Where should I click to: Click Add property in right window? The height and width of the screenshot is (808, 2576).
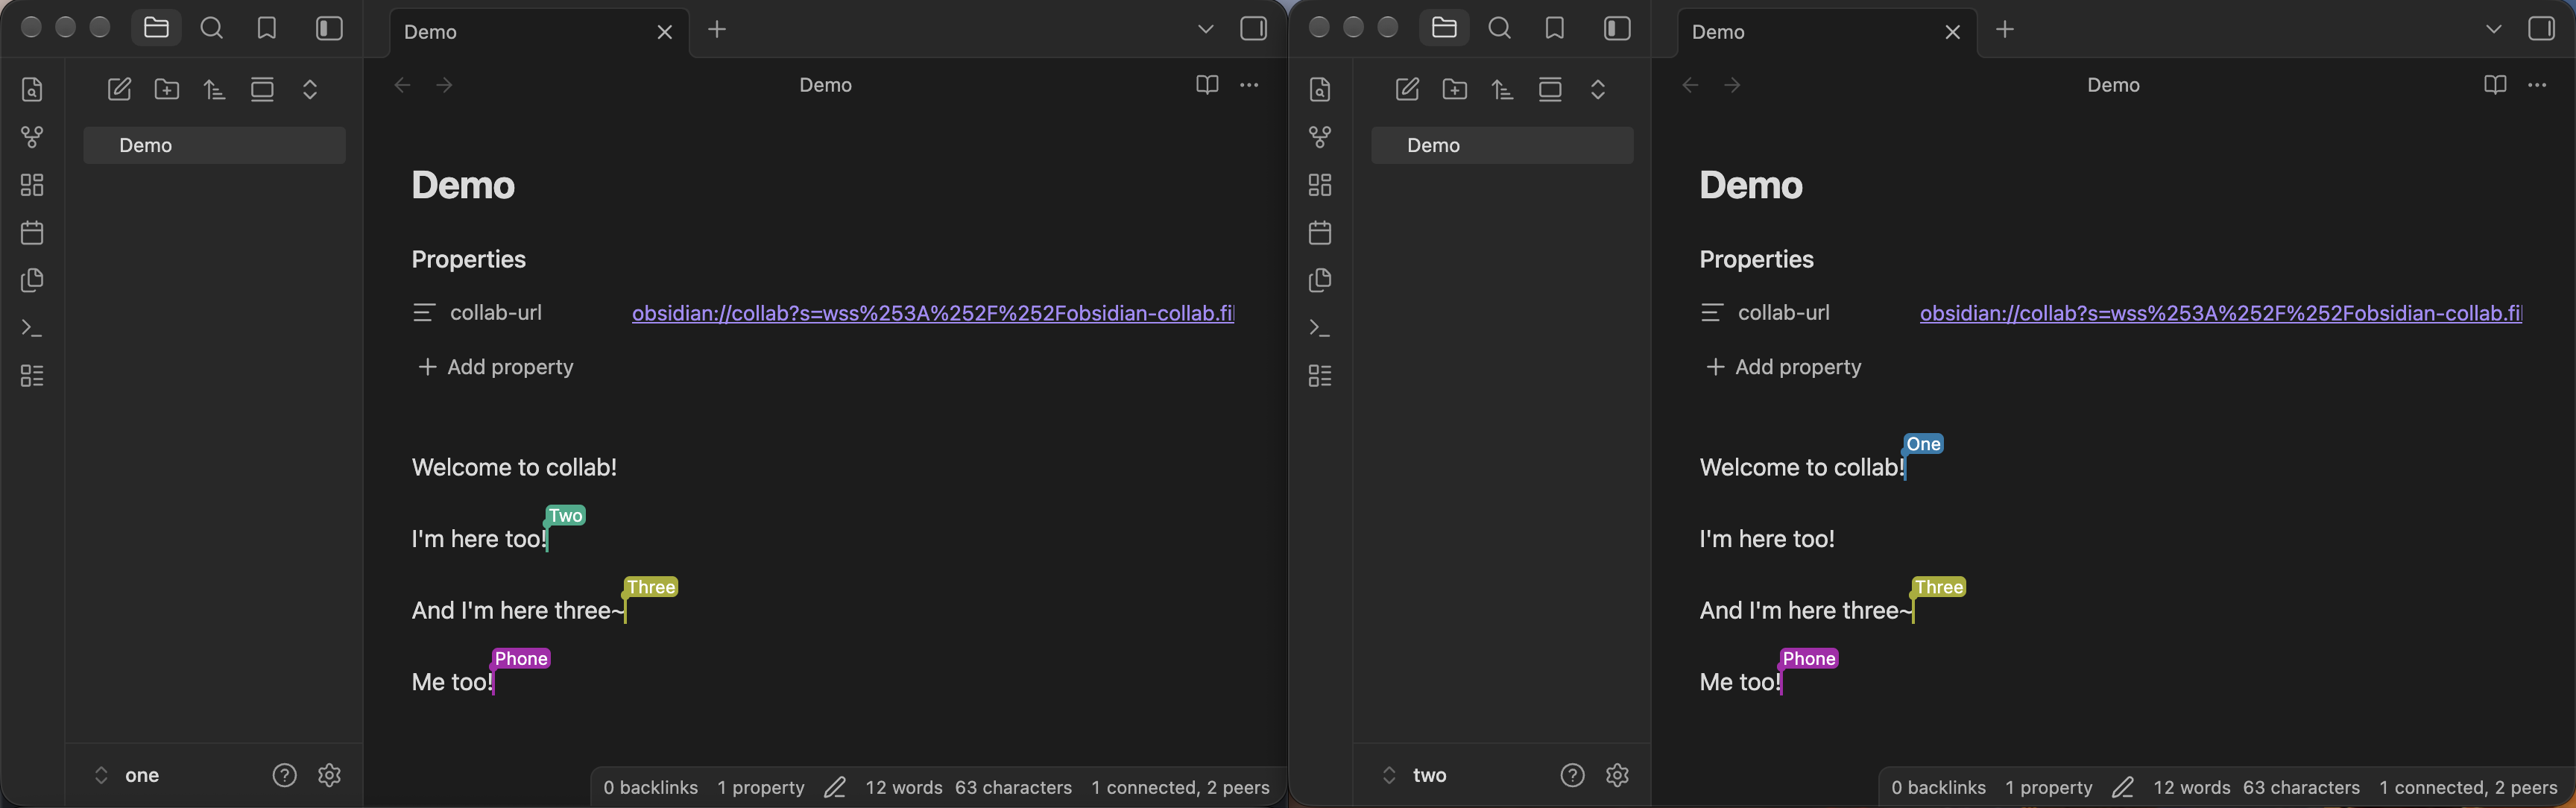(x=1784, y=367)
